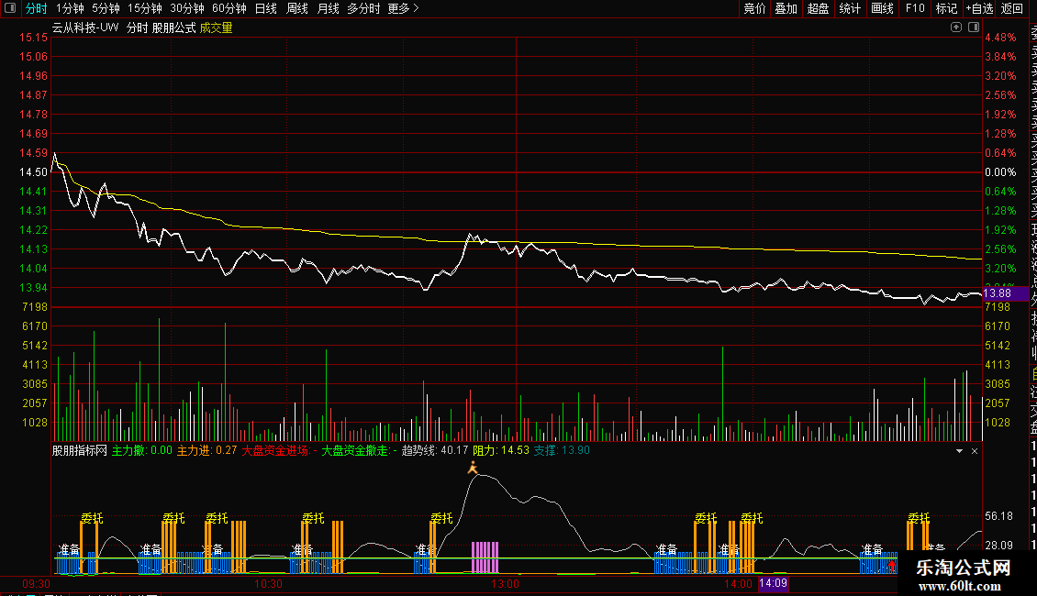The image size is (1037, 596).
Task: Open the indicator panel dropdown arrow
Action: [x=960, y=451]
